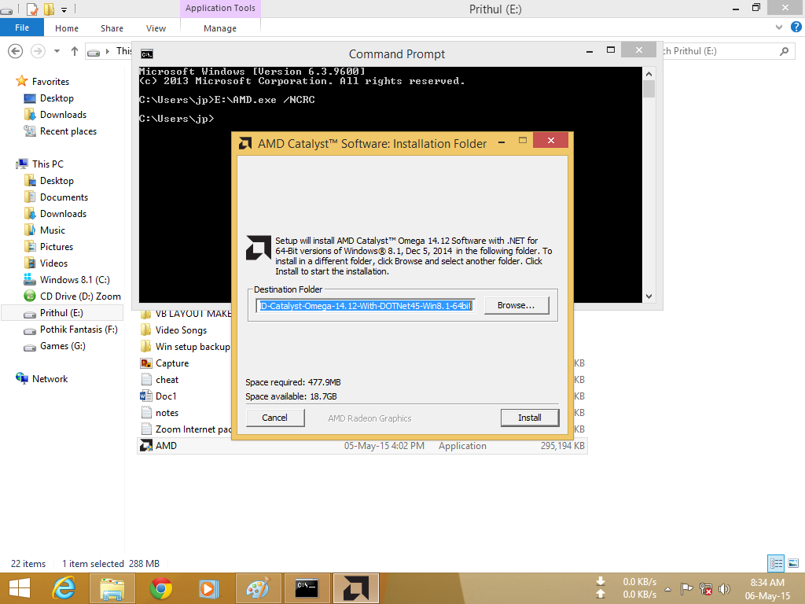Open the Manage ribbon tab
The image size is (805, 604).
click(220, 28)
